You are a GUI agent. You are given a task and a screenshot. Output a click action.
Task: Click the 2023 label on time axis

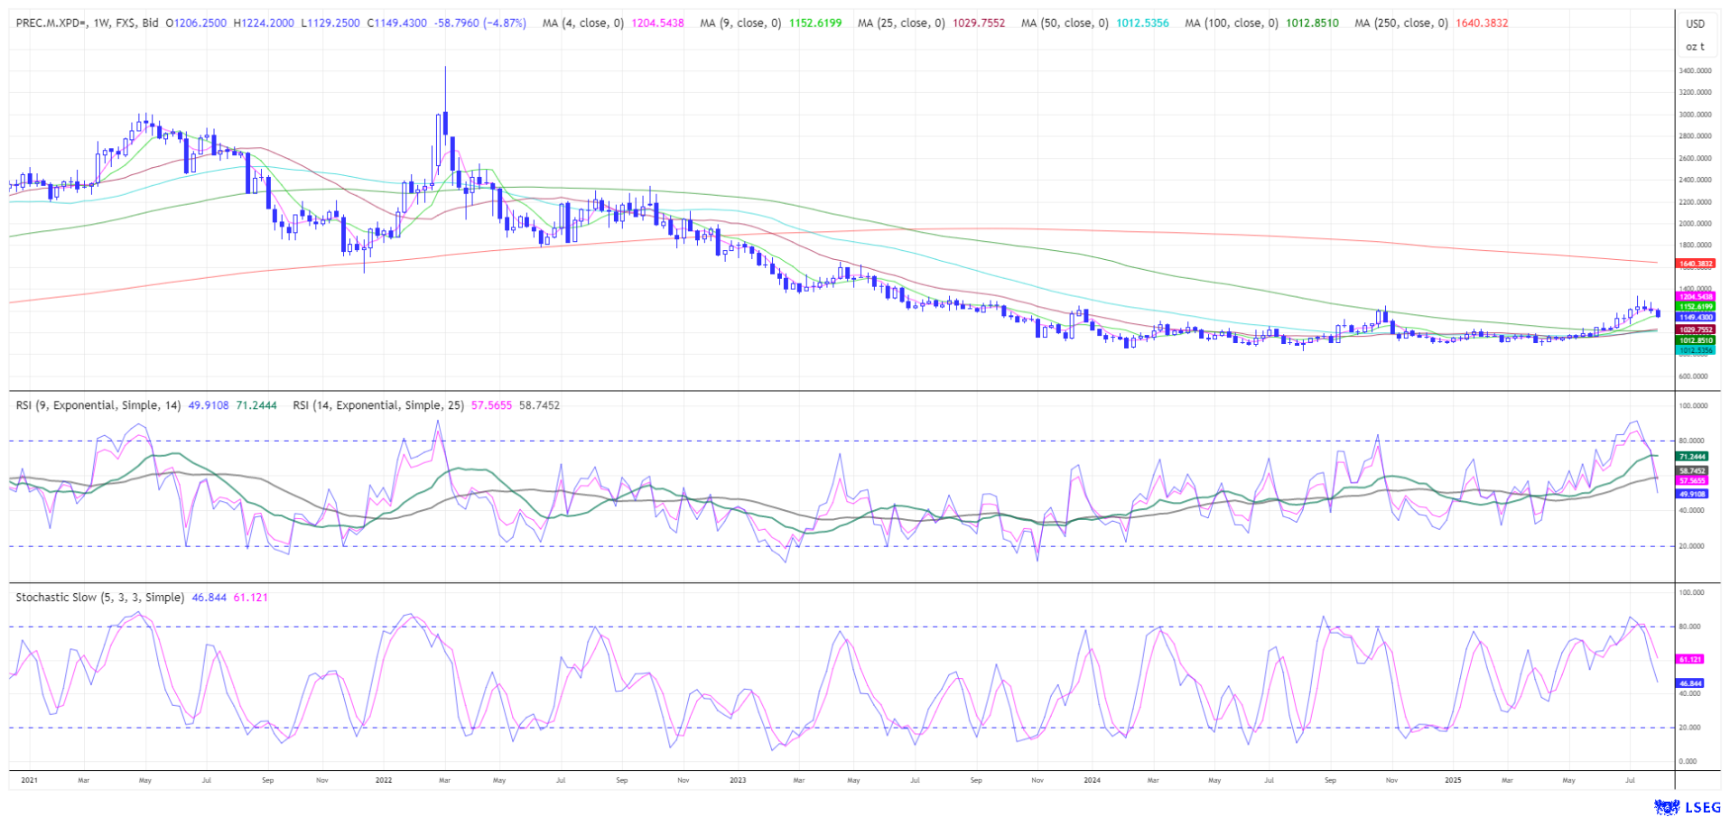pos(738,779)
